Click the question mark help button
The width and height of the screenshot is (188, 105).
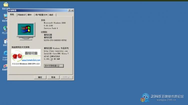[69, 10]
